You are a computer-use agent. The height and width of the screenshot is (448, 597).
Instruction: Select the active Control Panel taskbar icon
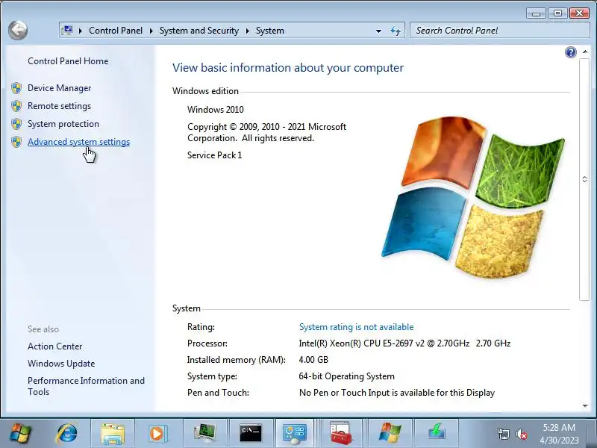[x=295, y=433]
